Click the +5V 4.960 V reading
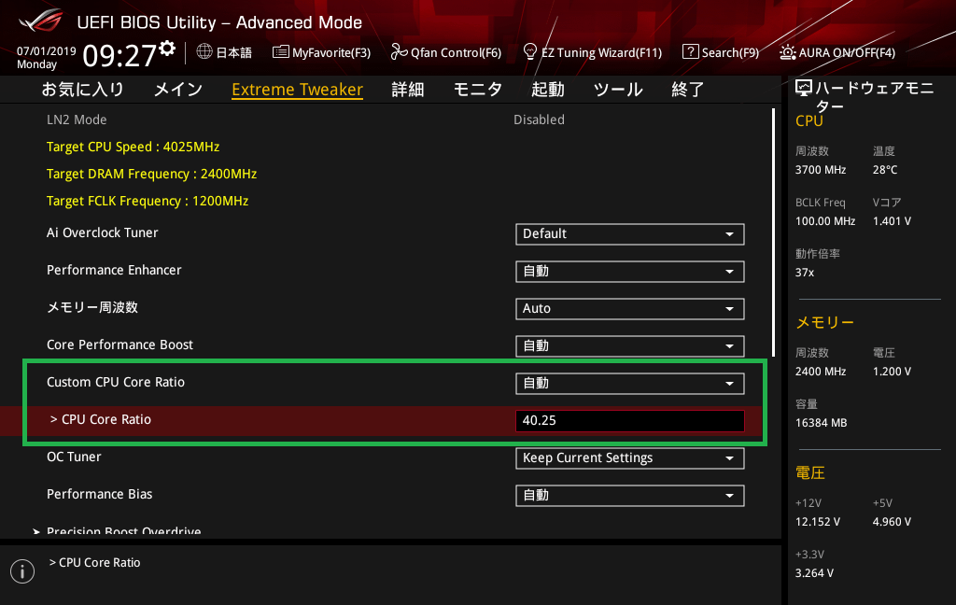 click(x=892, y=522)
